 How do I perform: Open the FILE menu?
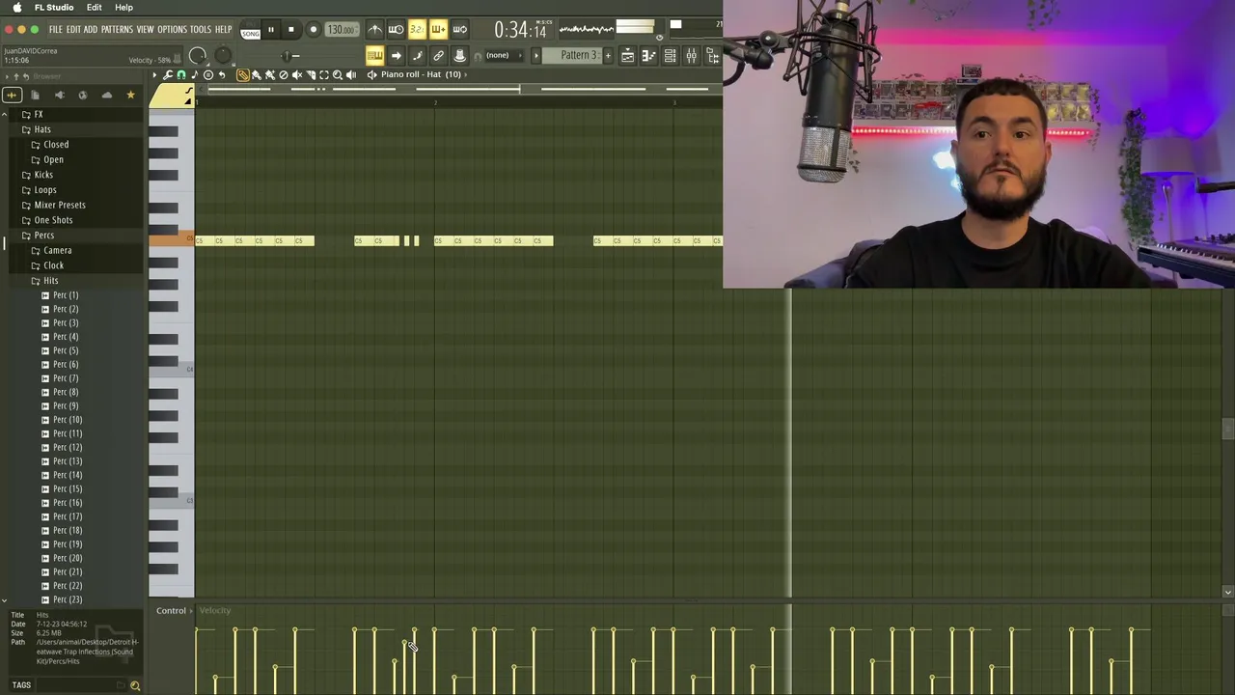point(55,30)
